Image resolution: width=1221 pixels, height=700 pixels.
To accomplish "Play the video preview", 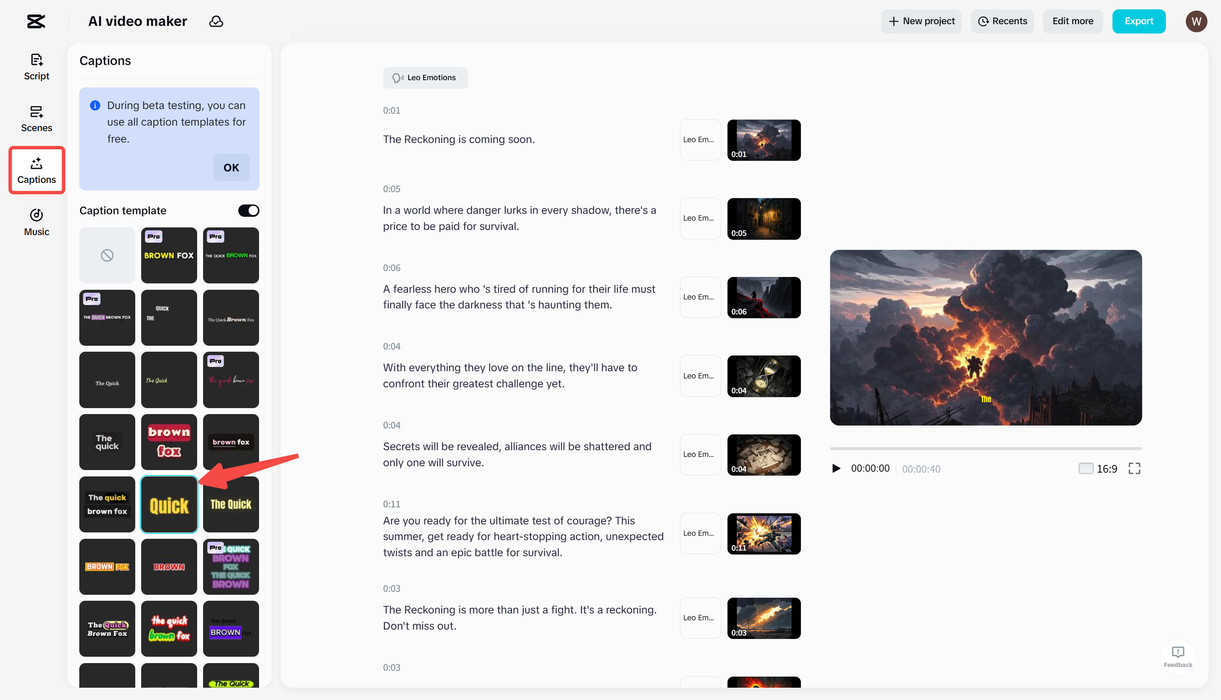I will point(836,468).
